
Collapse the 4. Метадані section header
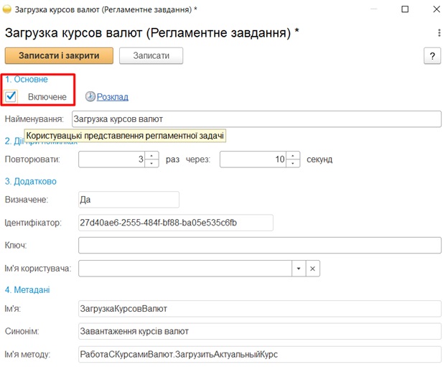(x=27, y=289)
